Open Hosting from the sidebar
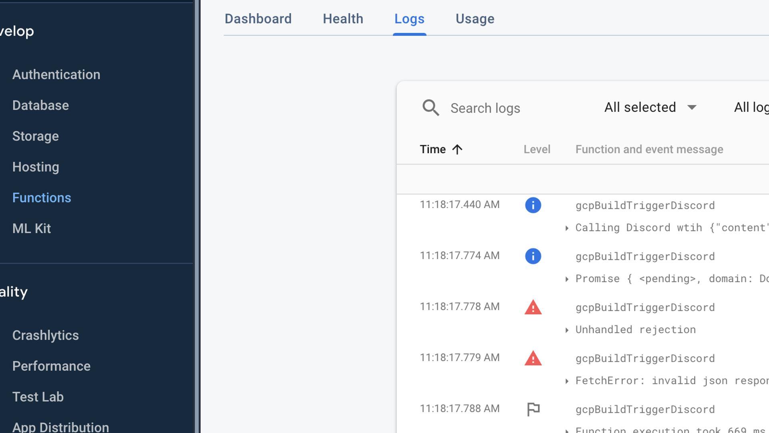This screenshot has width=769, height=433. 36,167
